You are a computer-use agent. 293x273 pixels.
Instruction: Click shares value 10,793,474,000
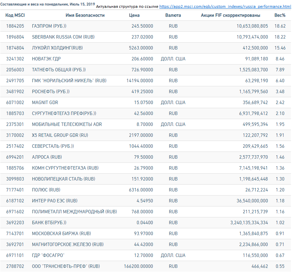tap(252, 37)
